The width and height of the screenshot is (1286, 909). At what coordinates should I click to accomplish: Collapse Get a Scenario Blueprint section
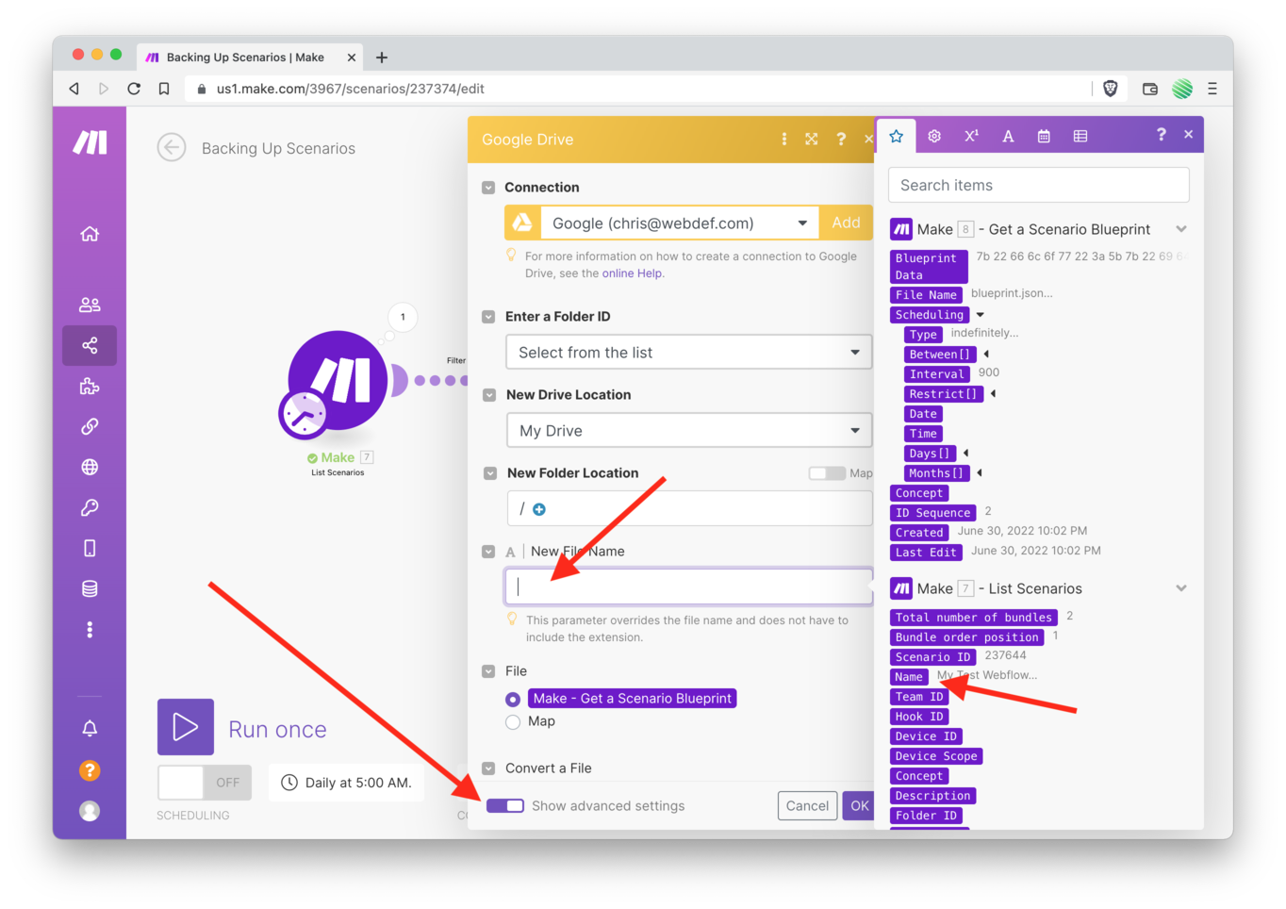click(x=1181, y=229)
